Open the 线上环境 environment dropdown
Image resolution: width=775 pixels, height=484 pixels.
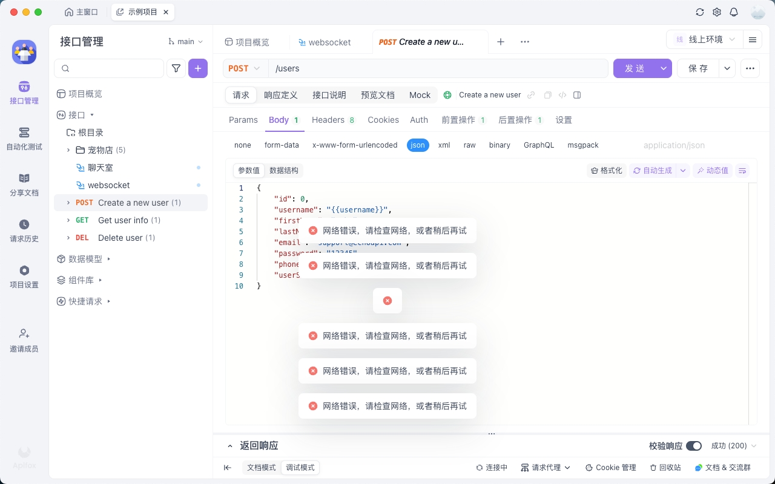pyautogui.click(x=705, y=40)
